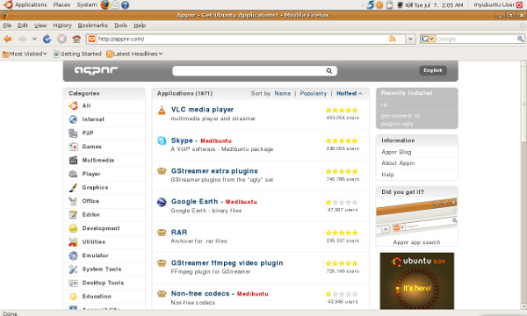Go to the home page icon
Viewport: 527px width, 316px height.
76,39
